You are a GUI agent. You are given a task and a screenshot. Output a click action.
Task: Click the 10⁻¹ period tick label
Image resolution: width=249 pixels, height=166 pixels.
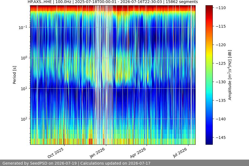tap(23, 27)
